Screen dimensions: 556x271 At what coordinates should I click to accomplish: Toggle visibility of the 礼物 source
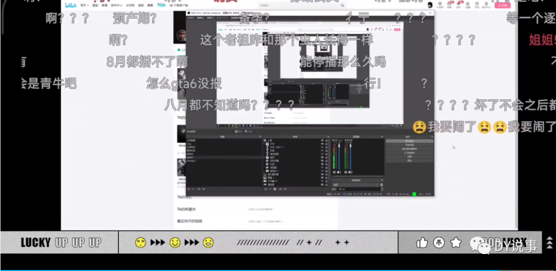point(322,164)
